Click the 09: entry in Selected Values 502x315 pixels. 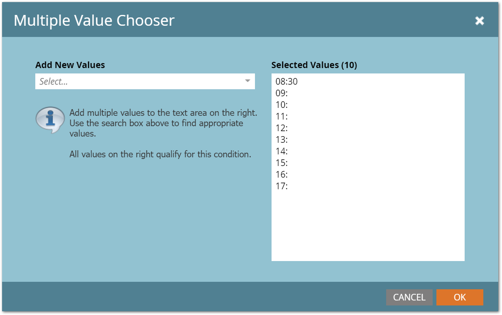point(282,93)
